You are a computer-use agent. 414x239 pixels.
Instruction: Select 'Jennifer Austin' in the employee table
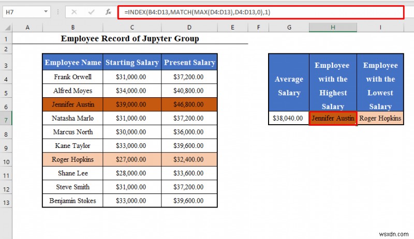[x=72, y=104]
